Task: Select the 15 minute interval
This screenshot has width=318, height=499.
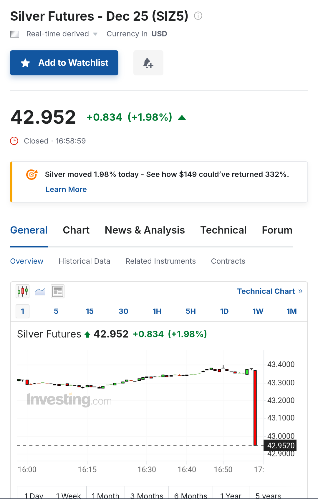Action: point(90,311)
